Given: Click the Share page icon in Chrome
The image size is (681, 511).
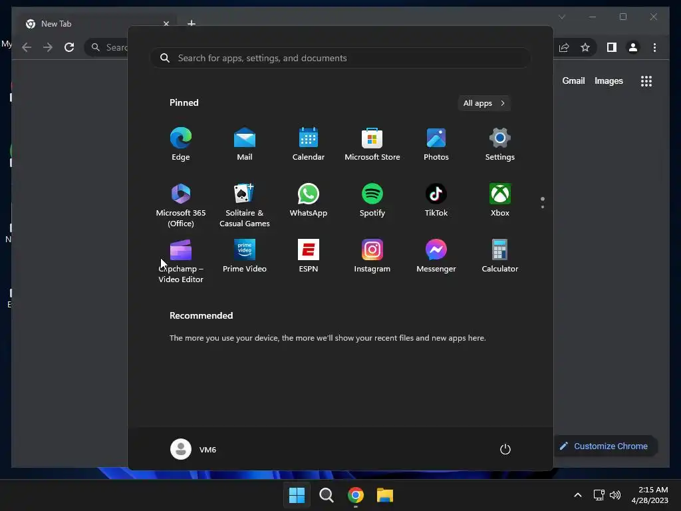Looking at the screenshot, I should [x=564, y=47].
